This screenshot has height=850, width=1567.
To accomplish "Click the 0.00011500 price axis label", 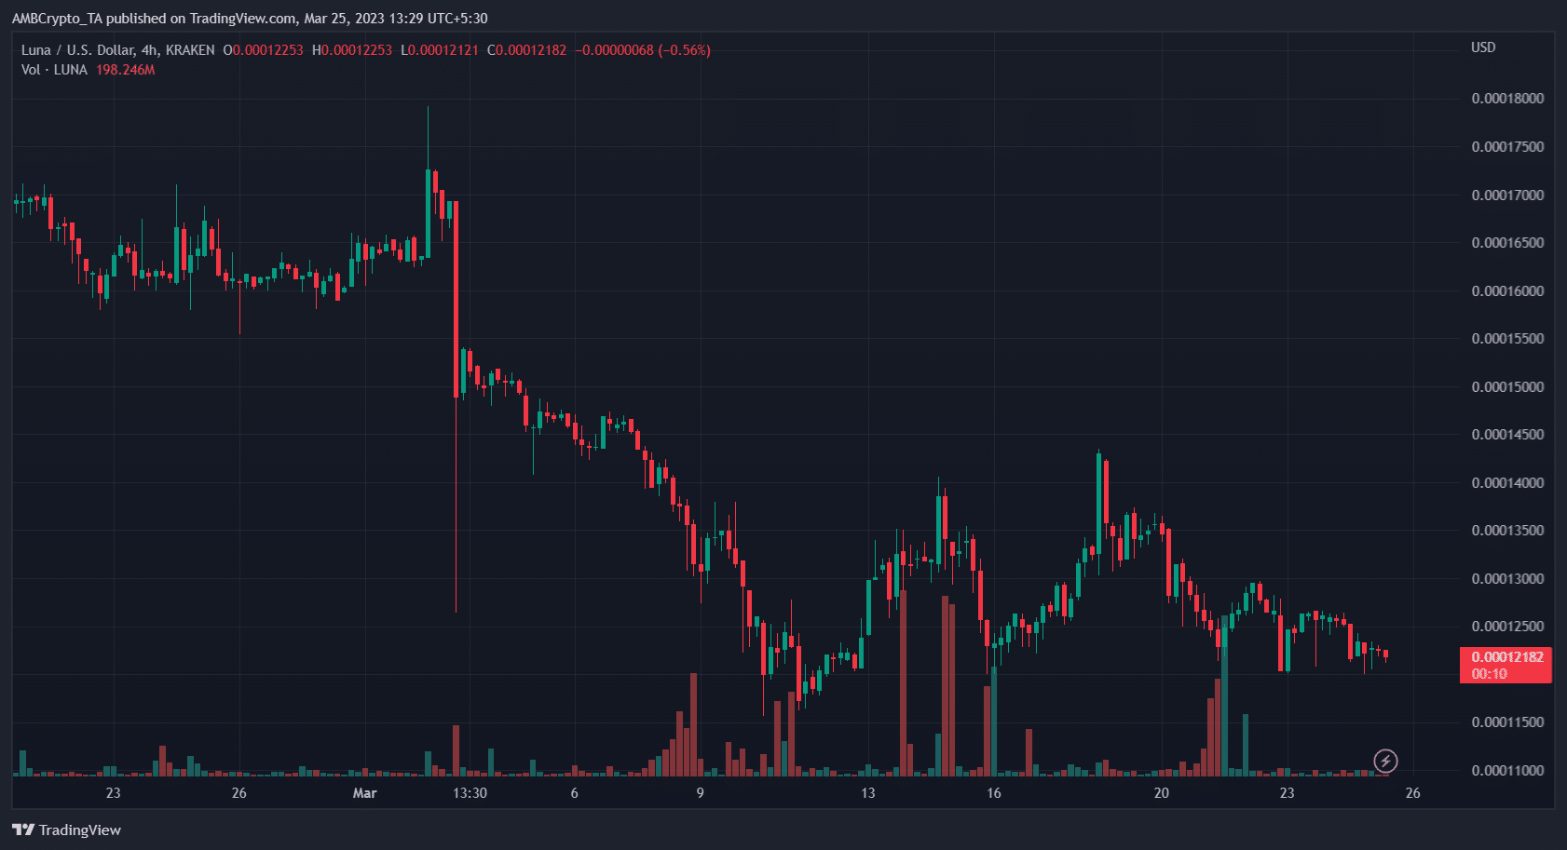I will pyautogui.click(x=1507, y=722).
